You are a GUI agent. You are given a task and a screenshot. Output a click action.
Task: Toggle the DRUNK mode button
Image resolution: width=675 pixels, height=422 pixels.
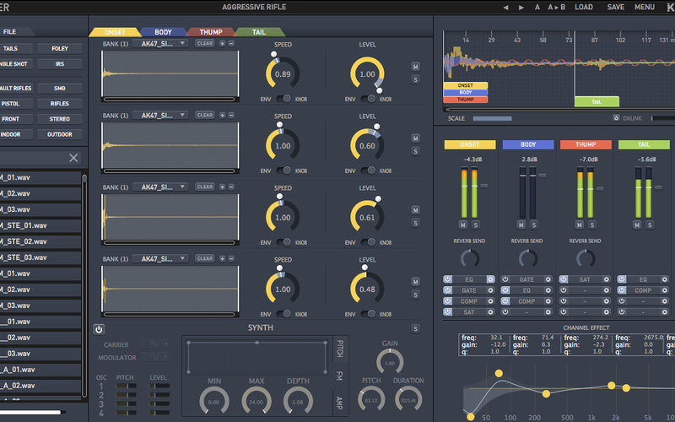point(616,118)
